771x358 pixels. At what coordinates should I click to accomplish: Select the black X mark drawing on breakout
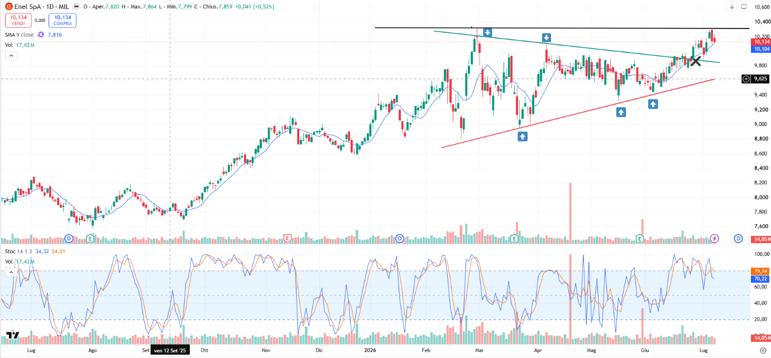696,61
